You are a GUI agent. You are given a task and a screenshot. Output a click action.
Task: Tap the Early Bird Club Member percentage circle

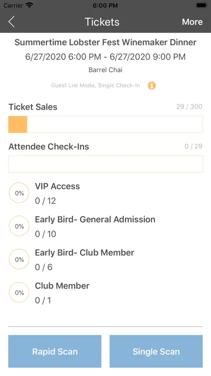point(19,259)
